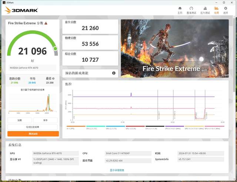The image size is (237, 182).
Task: Maximize the 3DMark window
Action: (x=224, y=3)
